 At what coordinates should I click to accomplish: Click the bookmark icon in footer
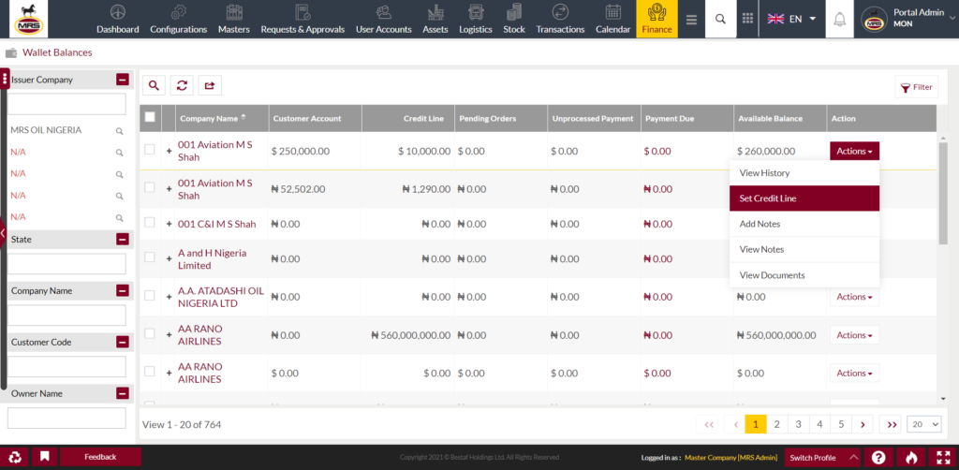45,457
